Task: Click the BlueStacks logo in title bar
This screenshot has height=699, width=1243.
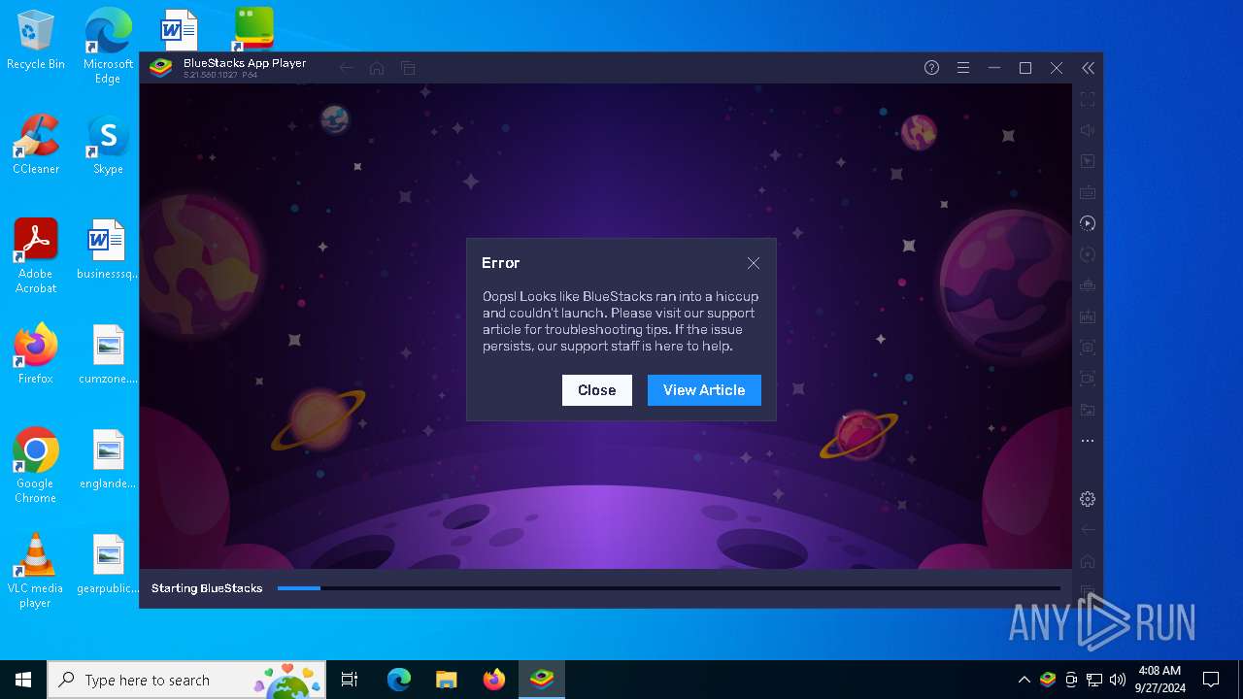Action: click(161, 68)
